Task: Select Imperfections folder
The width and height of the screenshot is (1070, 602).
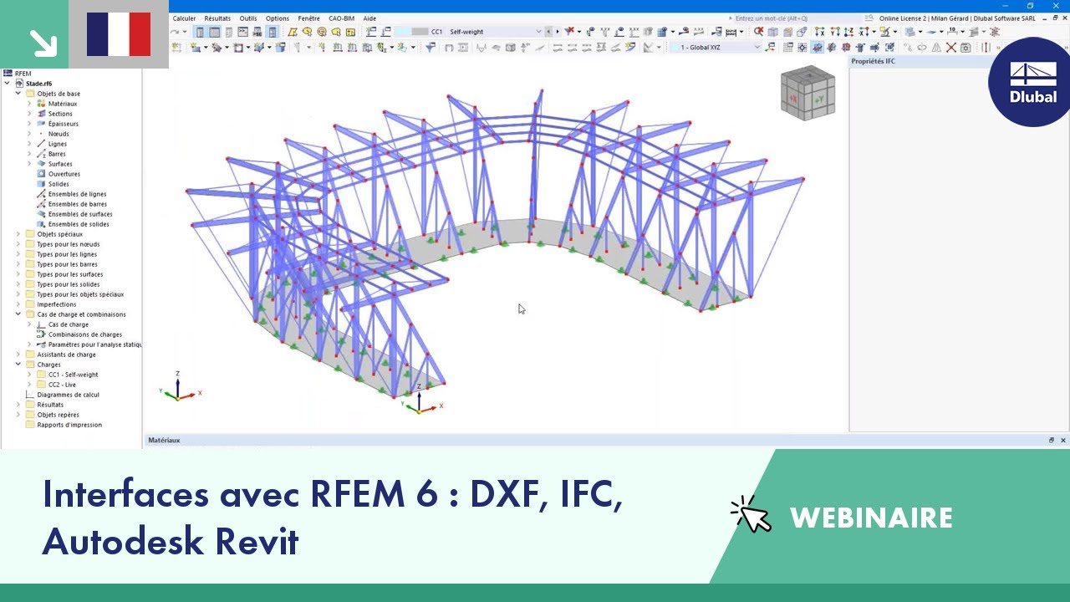Action: coord(57,304)
